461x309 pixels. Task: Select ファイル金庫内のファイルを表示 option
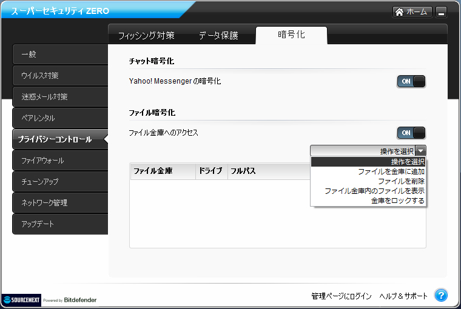point(374,191)
